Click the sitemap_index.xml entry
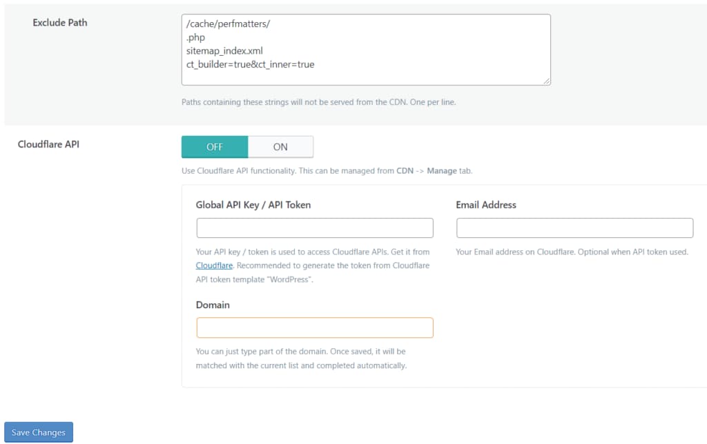Screen dimensions: 707x444 point(224,51)
